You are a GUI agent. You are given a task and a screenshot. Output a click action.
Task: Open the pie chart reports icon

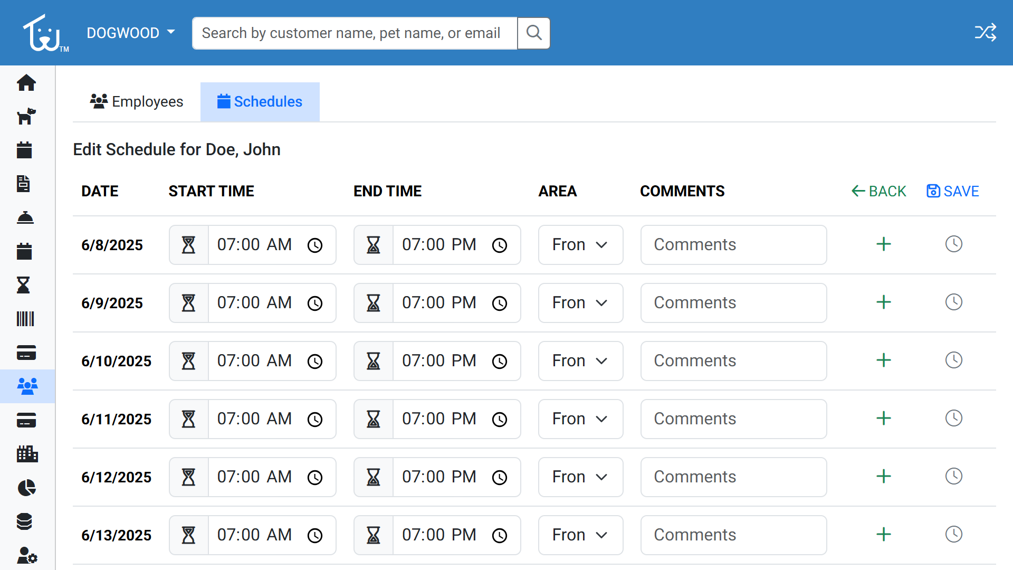[x=26, y=488]
